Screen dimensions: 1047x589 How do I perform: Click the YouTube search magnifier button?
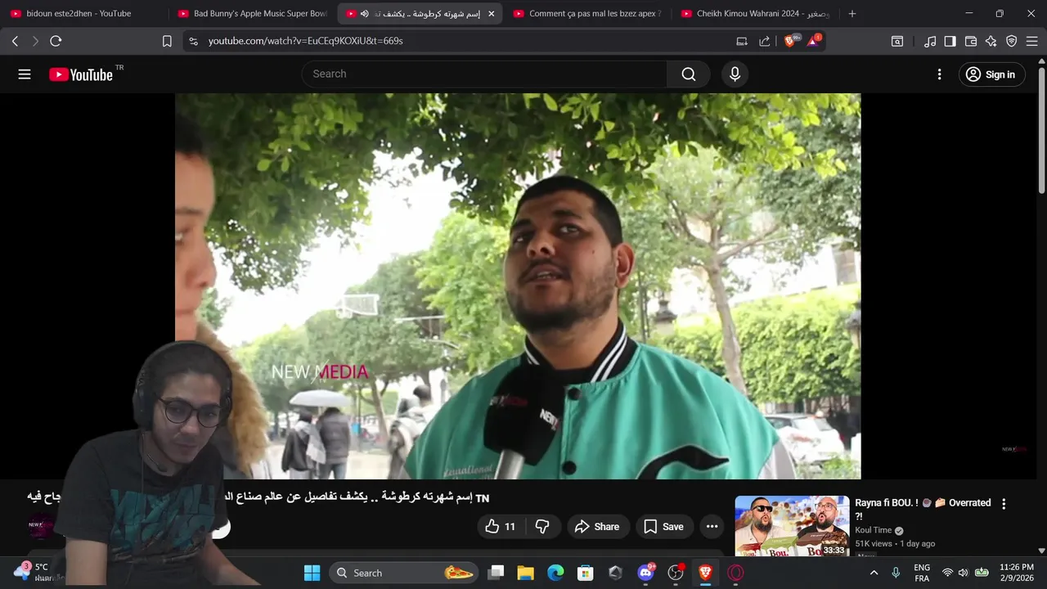click(689, 74)
